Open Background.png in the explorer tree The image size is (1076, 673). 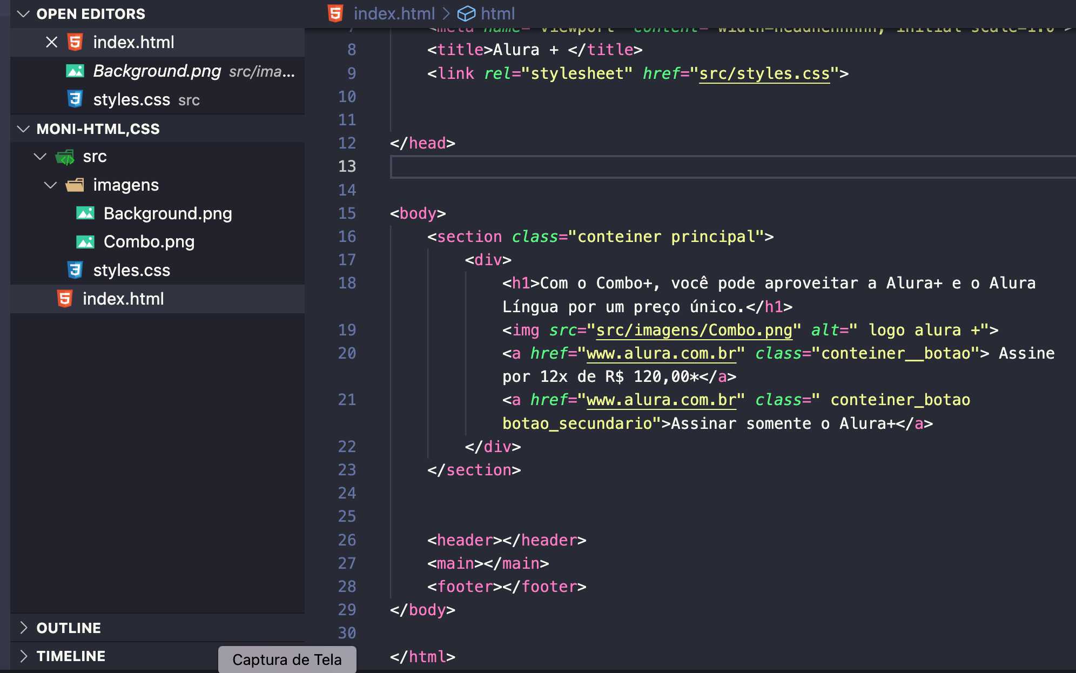click(x=167, y=213)
